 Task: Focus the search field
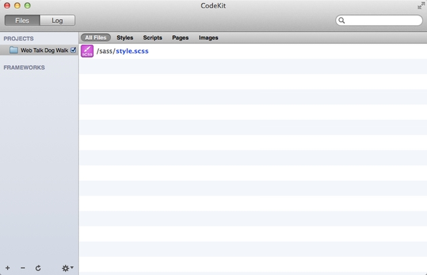tap(379, 20)
